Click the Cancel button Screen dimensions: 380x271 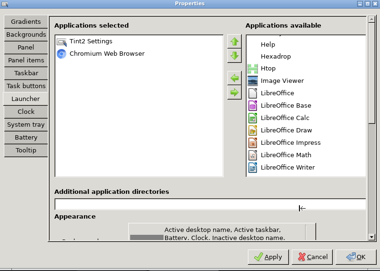[x=312, y=257]
